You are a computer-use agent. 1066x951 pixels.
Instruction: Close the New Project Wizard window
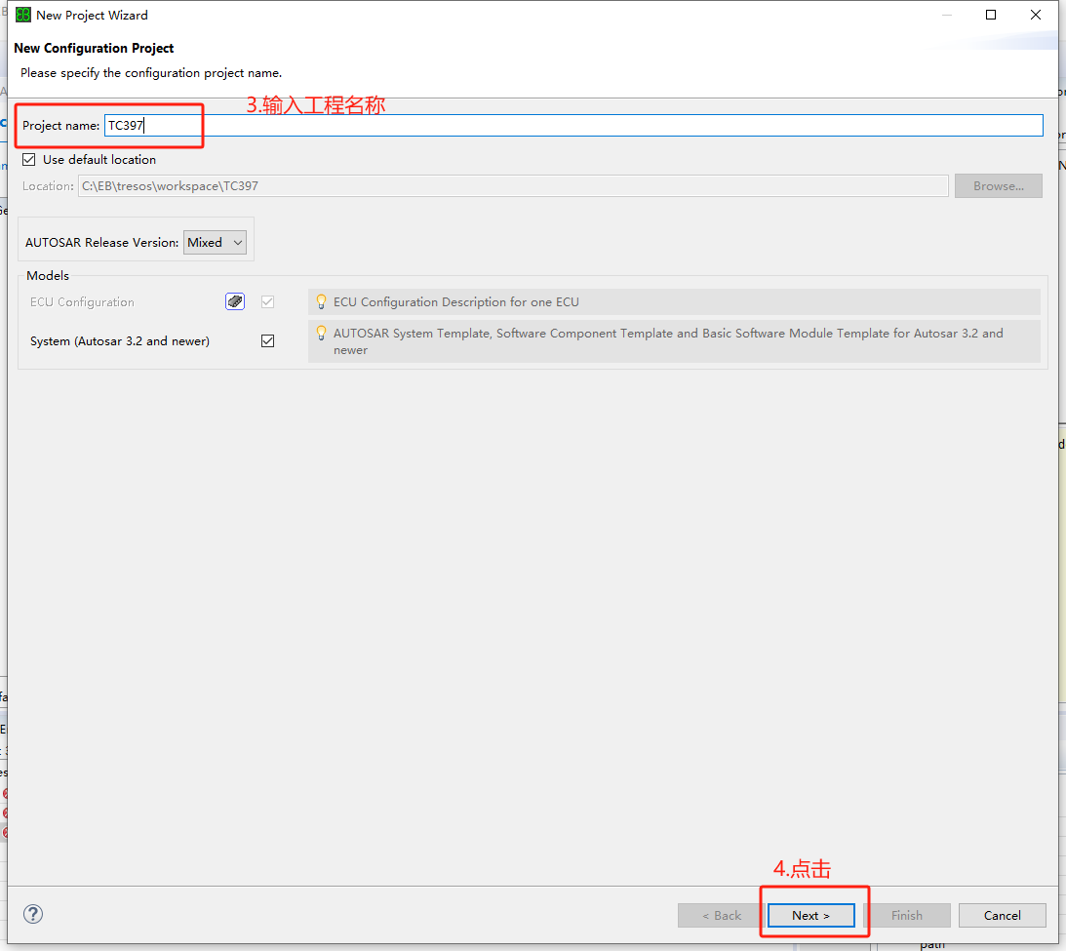click(1035, 15)
